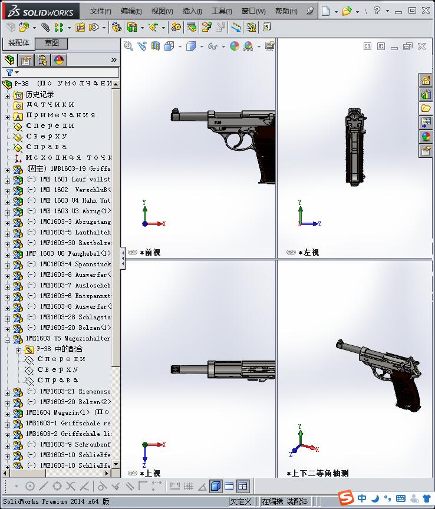Switch to the 装配体 tab
Image resolution: width=435 pixels, height=509 pixels.
point(18,43)
